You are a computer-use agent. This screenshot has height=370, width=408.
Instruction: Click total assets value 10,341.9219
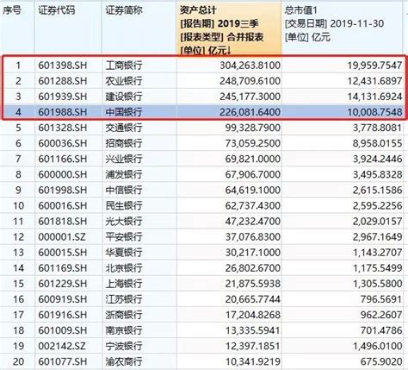click(x=252, y=361)
